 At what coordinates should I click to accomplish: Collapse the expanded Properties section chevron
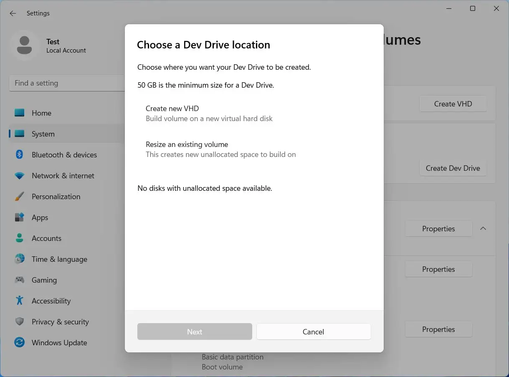pos(483,228)
